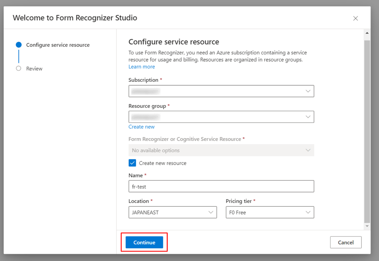Click the Review step circle indicator
This screenshot has height=261, width=379.
pos(18,68)
